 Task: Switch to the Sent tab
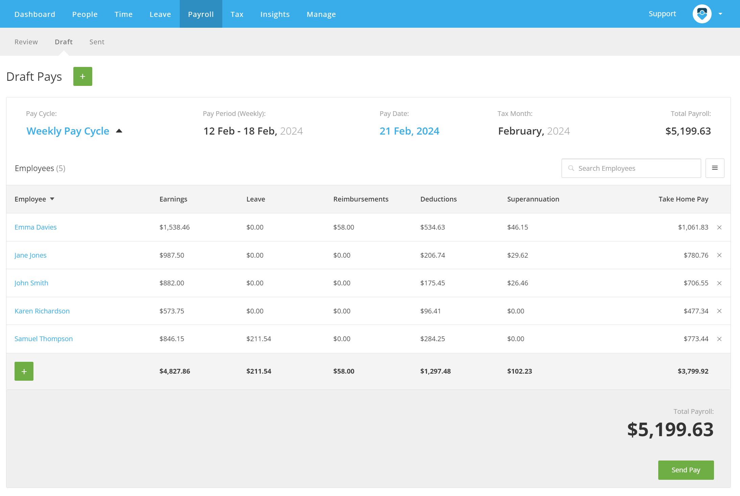[x=97, y=42]
